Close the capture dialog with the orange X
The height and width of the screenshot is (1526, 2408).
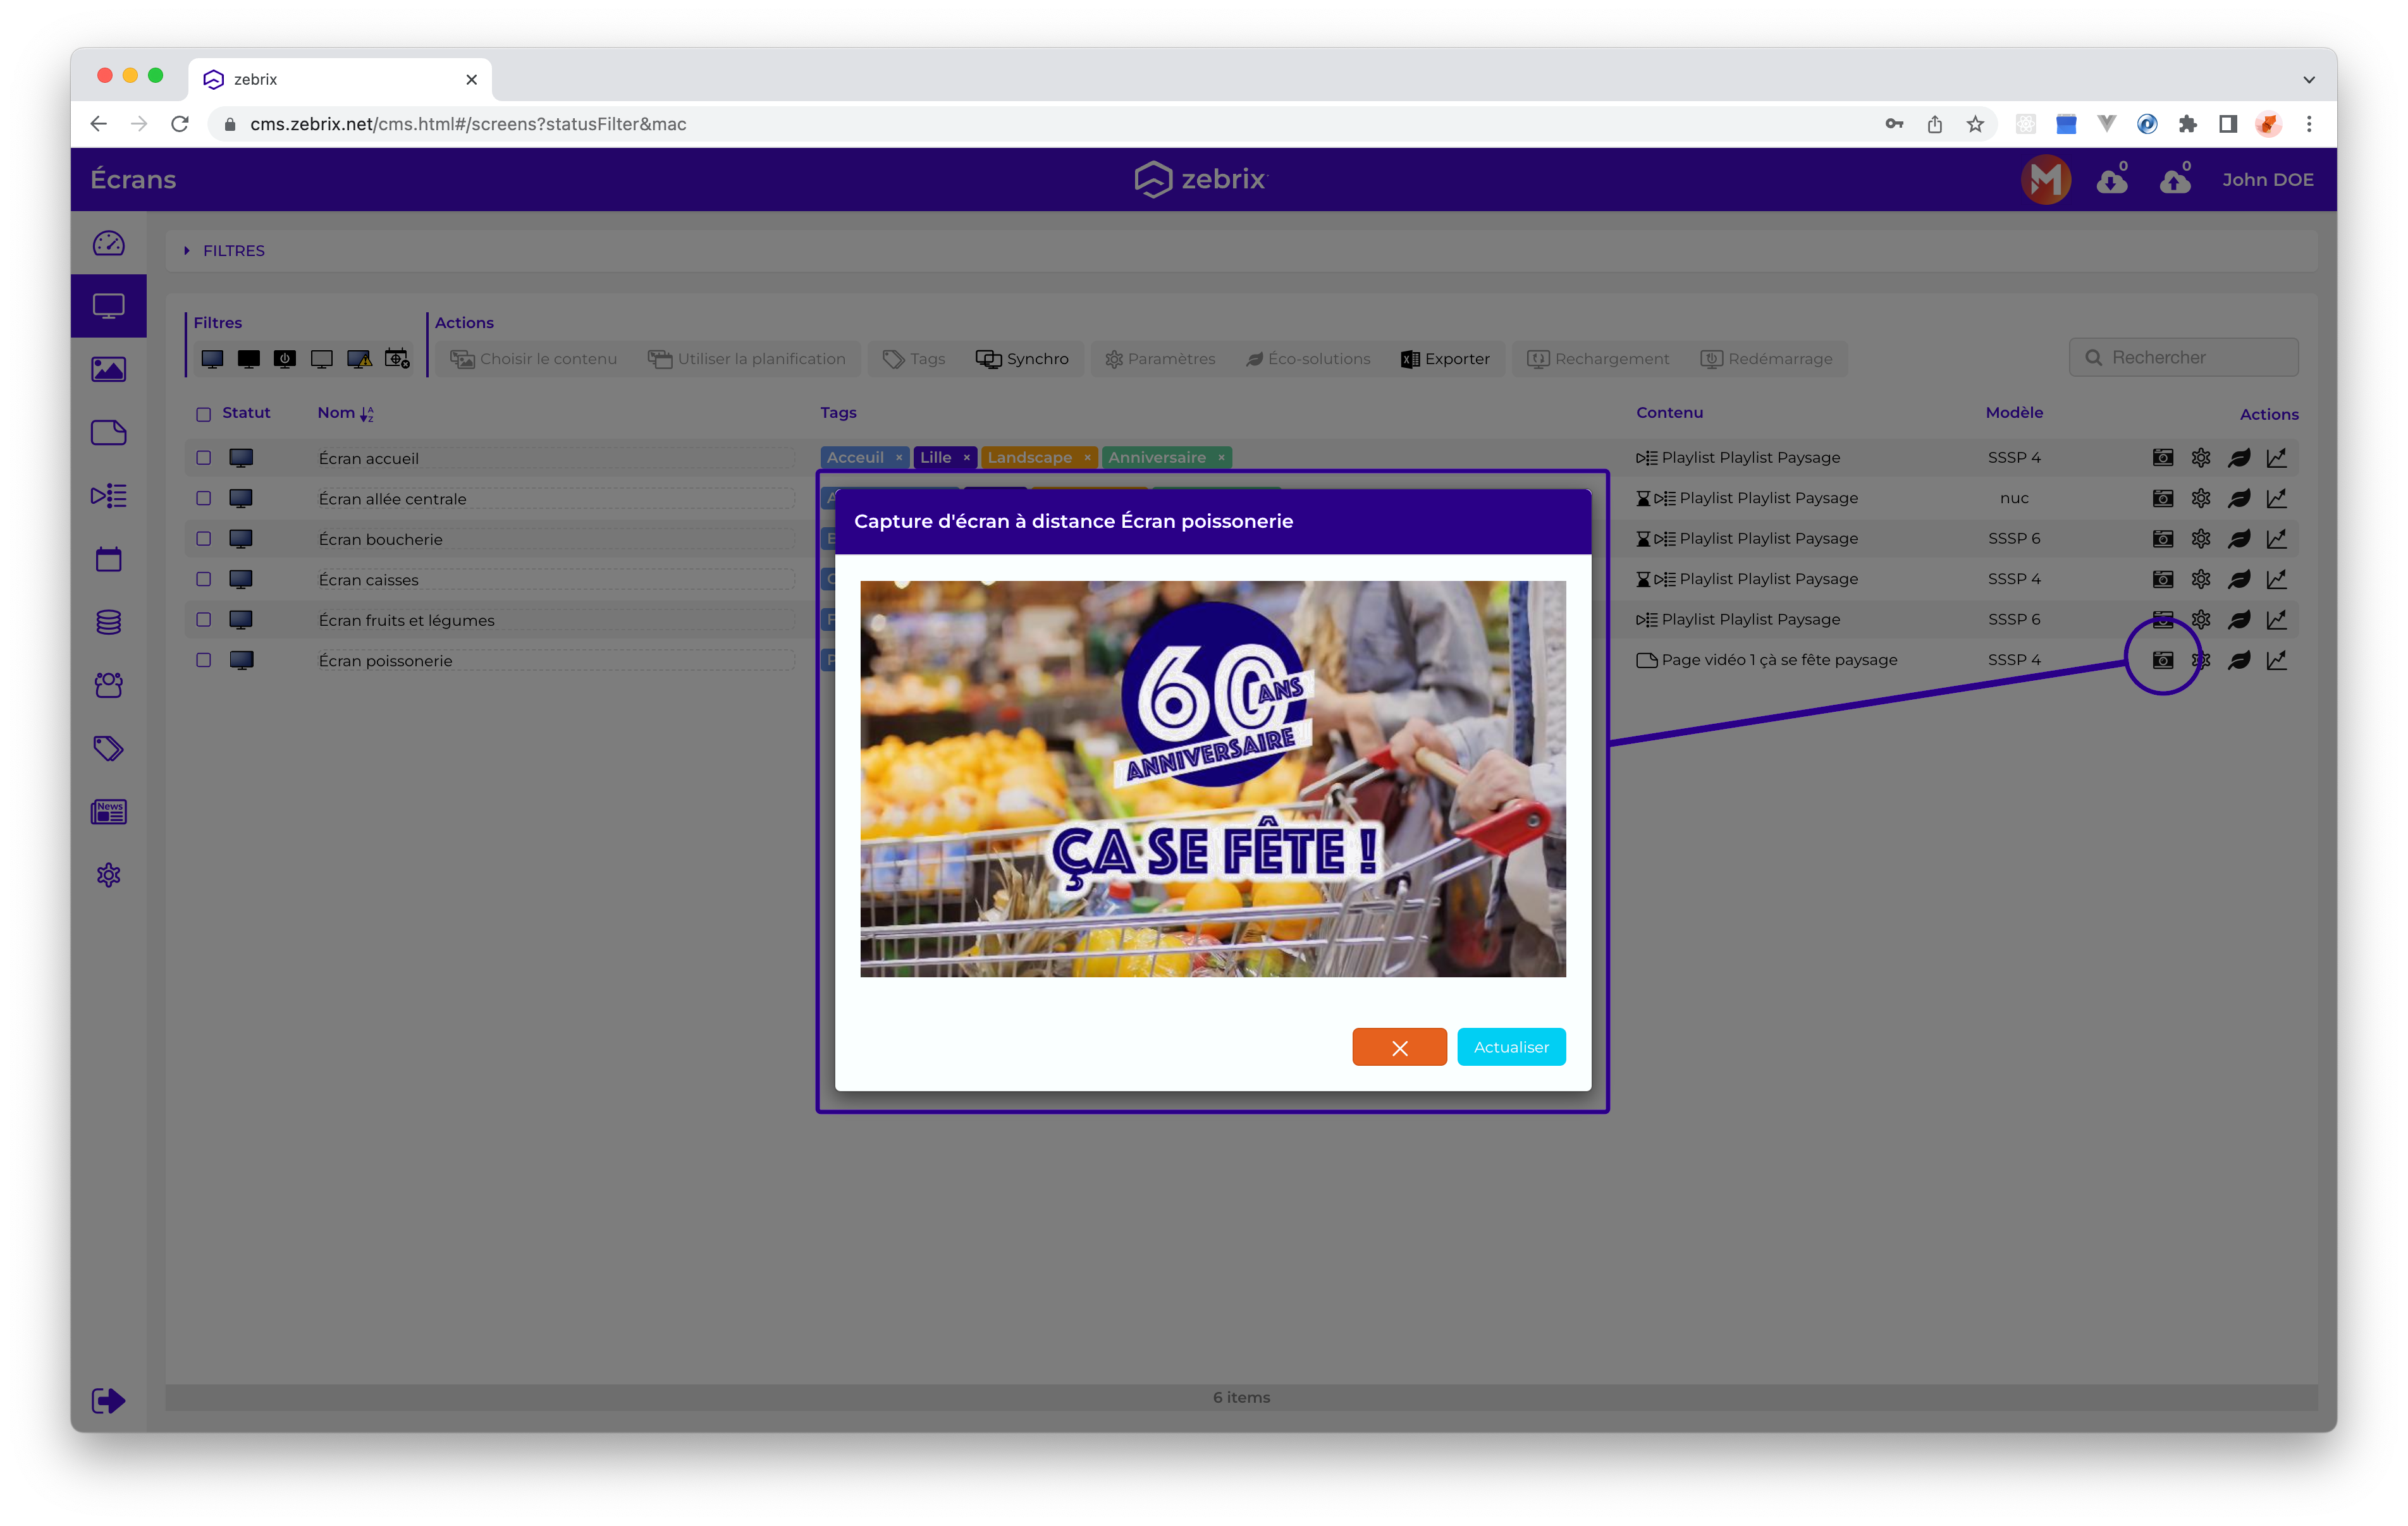coord(1399,1047)
